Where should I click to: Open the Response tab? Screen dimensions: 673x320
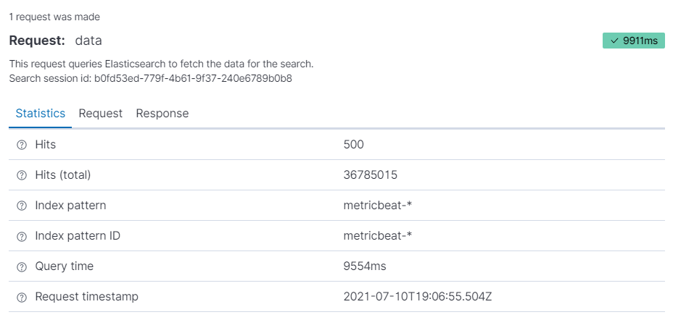(x=162, y=114)
